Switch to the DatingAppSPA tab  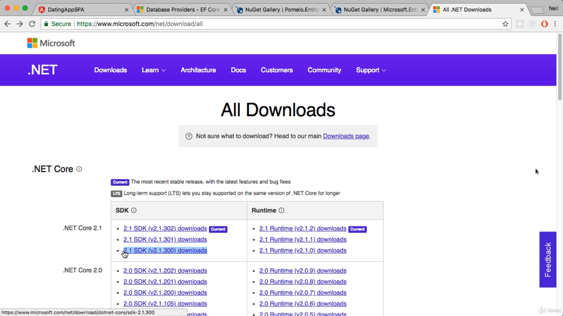pos(83,10)
